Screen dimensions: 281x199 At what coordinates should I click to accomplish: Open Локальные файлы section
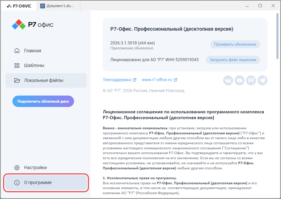(46, 80)
